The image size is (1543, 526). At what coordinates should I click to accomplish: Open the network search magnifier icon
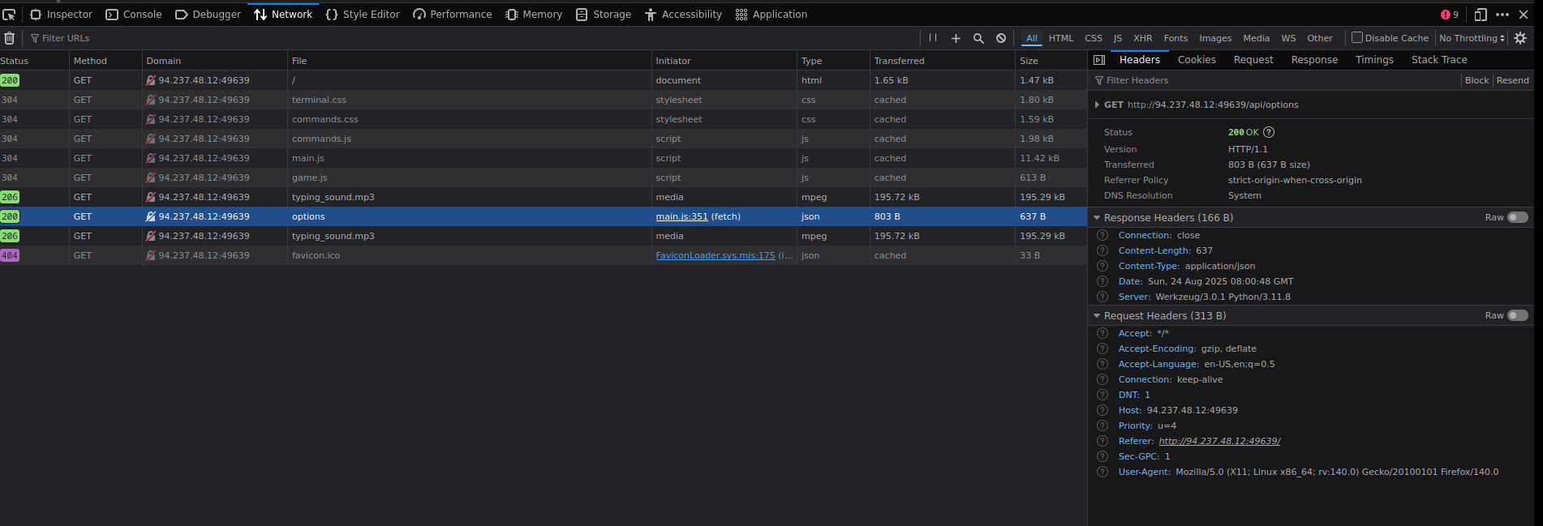(978, 38)
